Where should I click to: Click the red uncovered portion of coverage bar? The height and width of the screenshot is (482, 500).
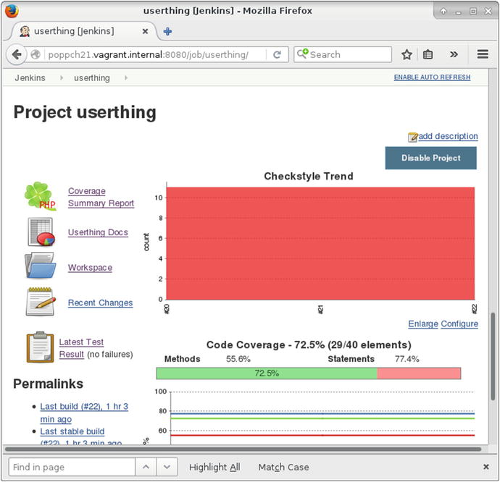(x=419, y=373)
